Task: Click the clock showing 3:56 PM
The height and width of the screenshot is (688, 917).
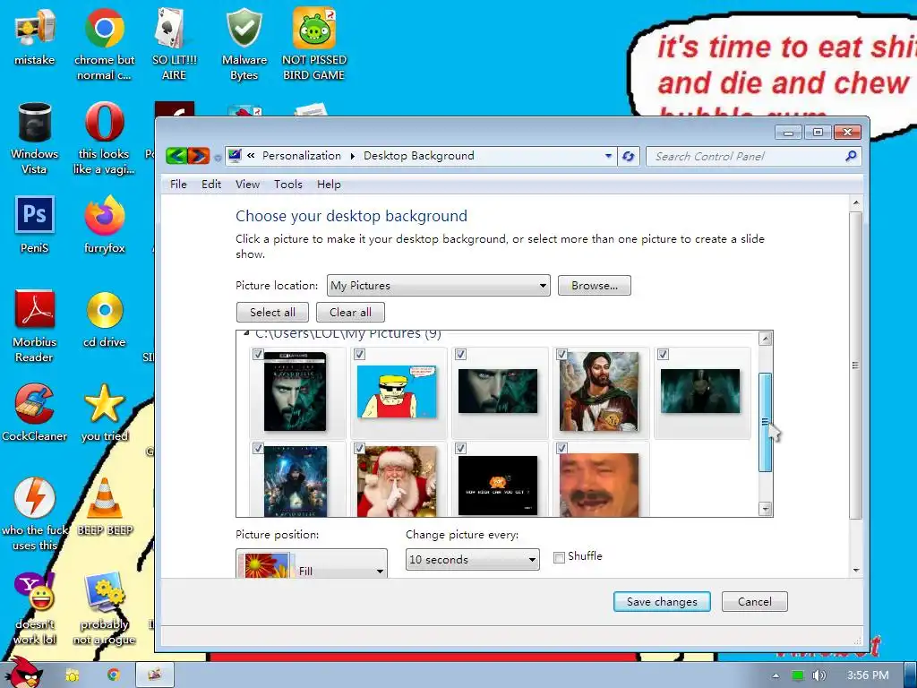Action: tap(867, 675)
